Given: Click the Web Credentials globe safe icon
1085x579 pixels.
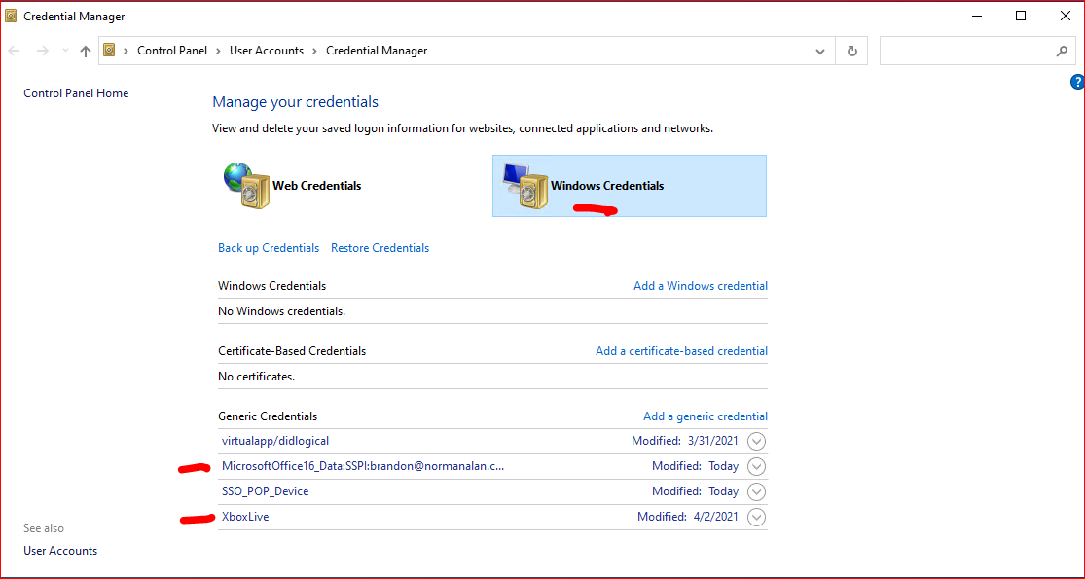Looking at the screenshot, I should (x=245, y=186).
